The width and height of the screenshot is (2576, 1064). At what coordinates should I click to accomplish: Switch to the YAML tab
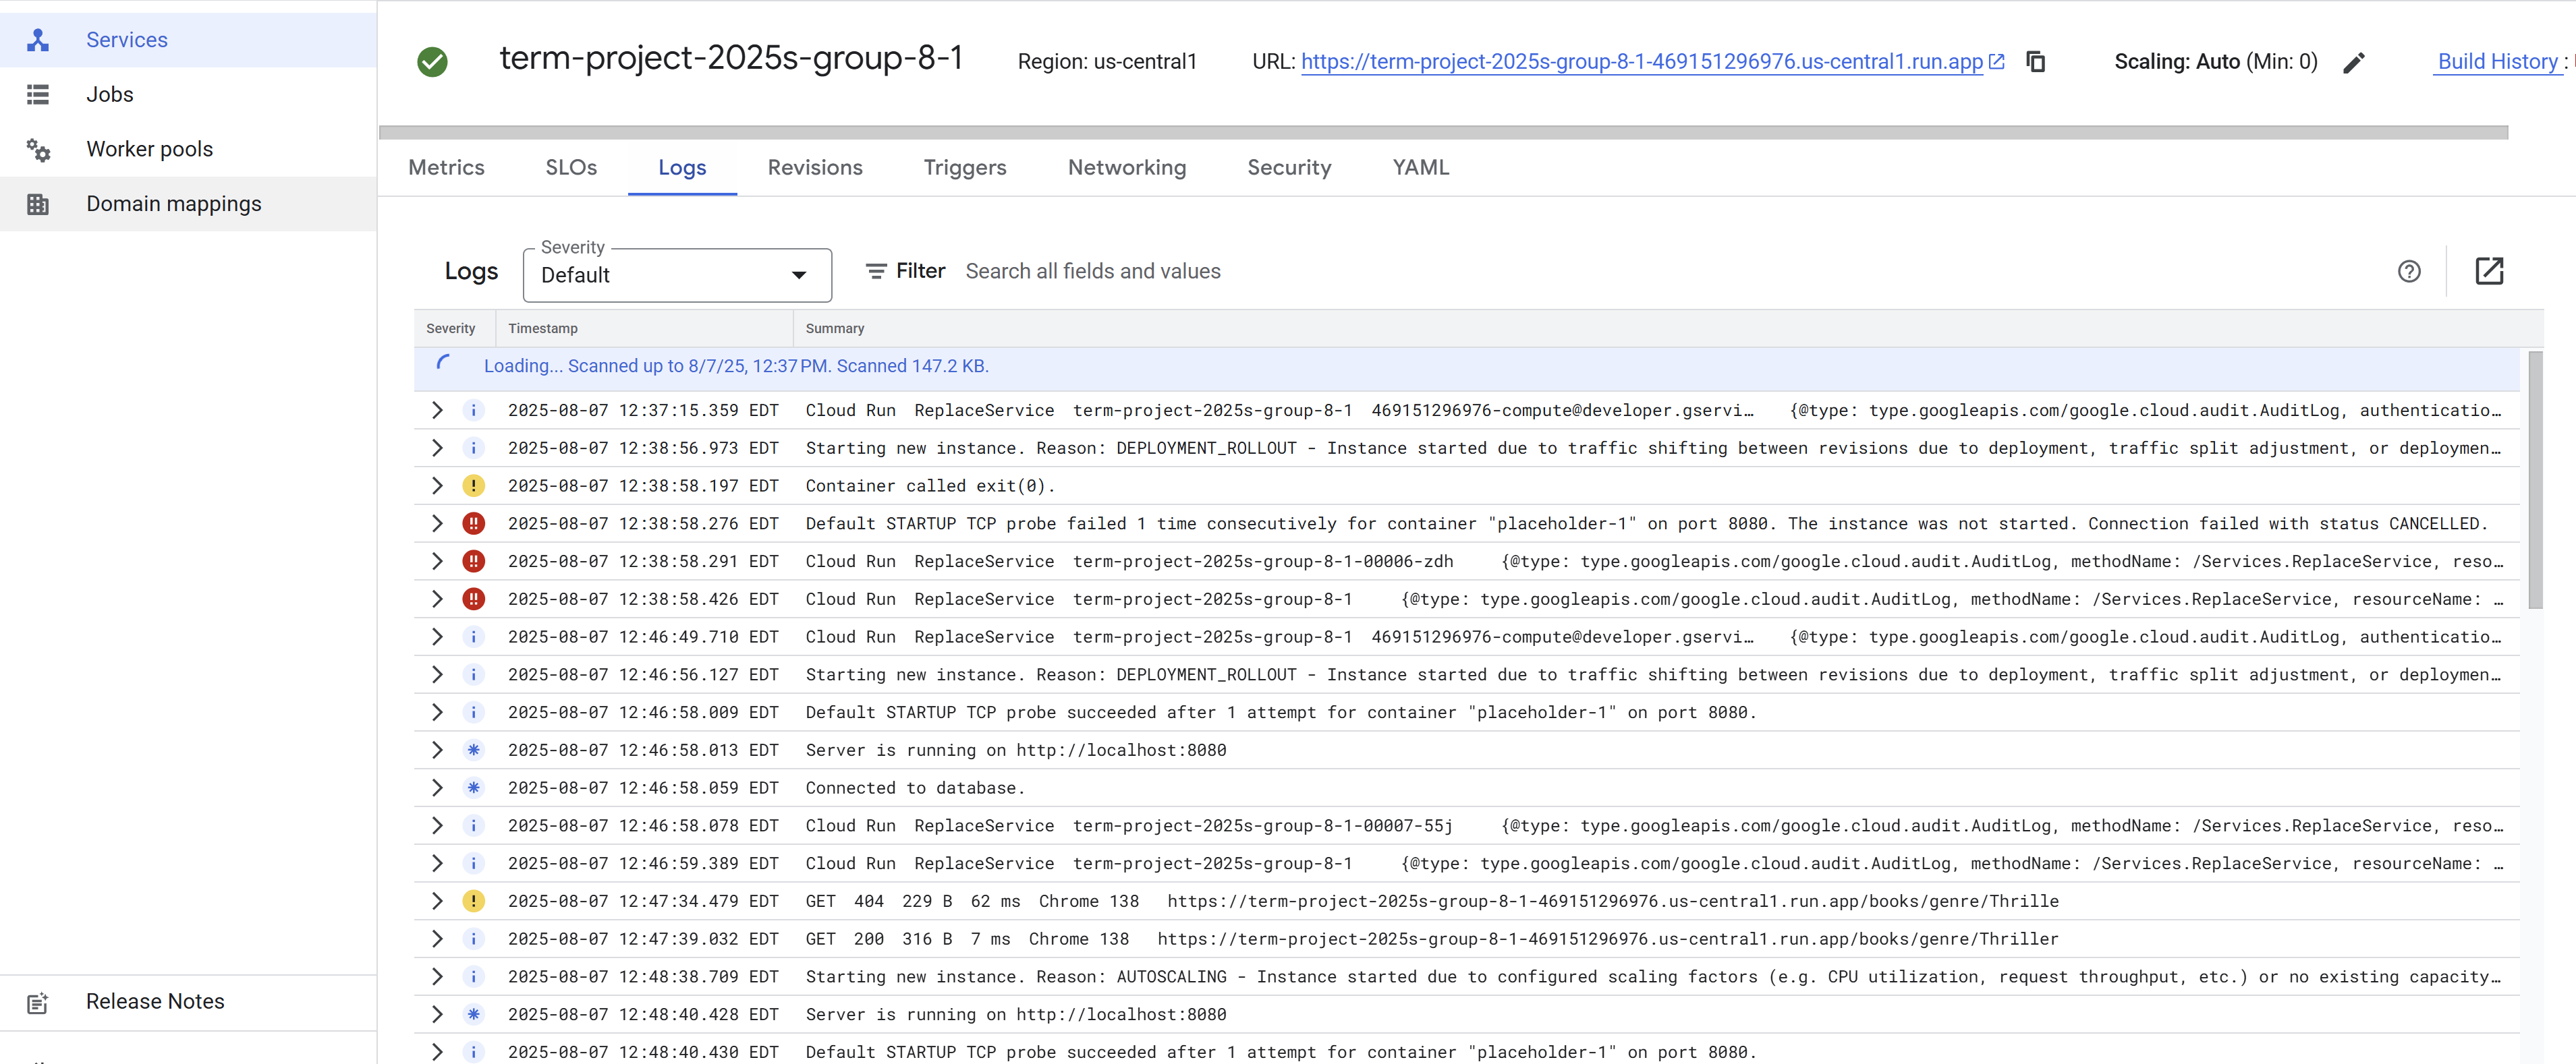click(1420, 168)
